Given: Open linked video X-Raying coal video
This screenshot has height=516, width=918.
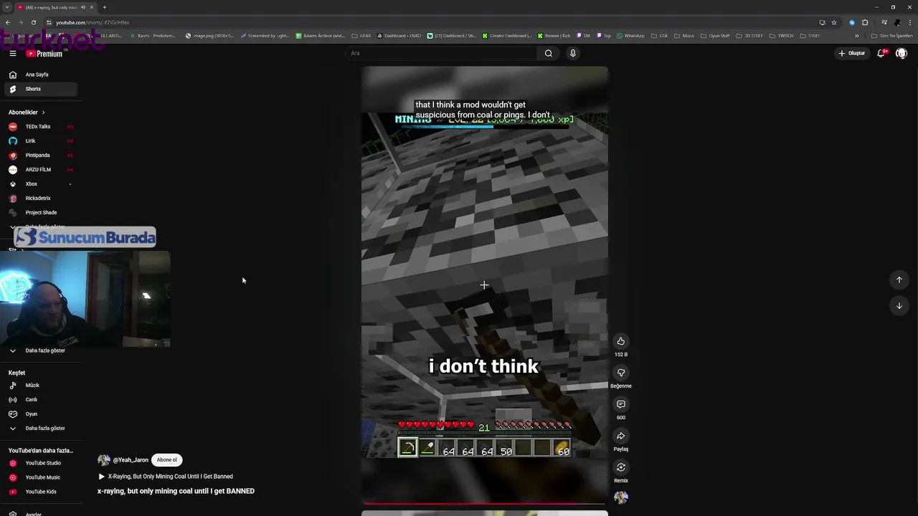Looking at the screenshot, I should (x=166, y=477).
